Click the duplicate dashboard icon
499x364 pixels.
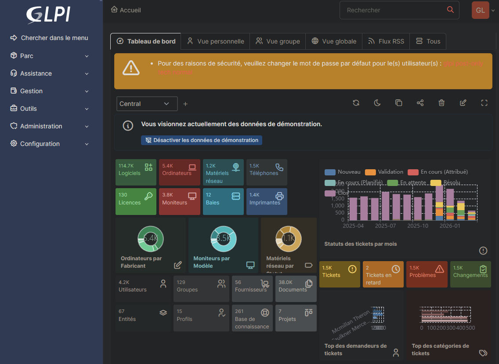click(x=398, y=103)
